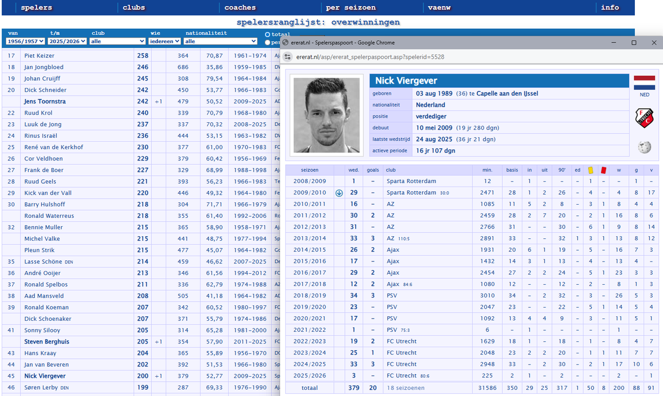Click 'FC Utrecht' in the 2024/2025 row
This screenshot has height=396, width=663.
coord(402,364)
